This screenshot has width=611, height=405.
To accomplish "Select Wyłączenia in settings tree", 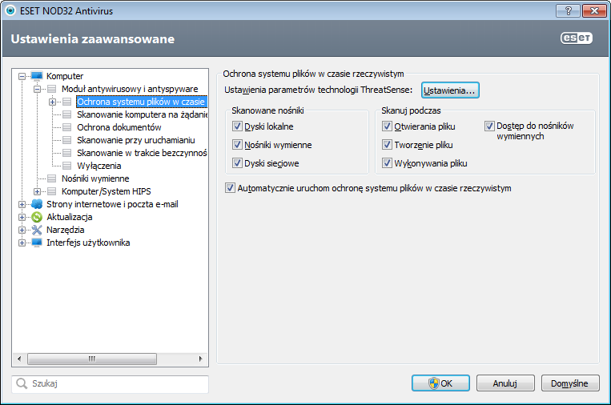I will click(99, 166).
